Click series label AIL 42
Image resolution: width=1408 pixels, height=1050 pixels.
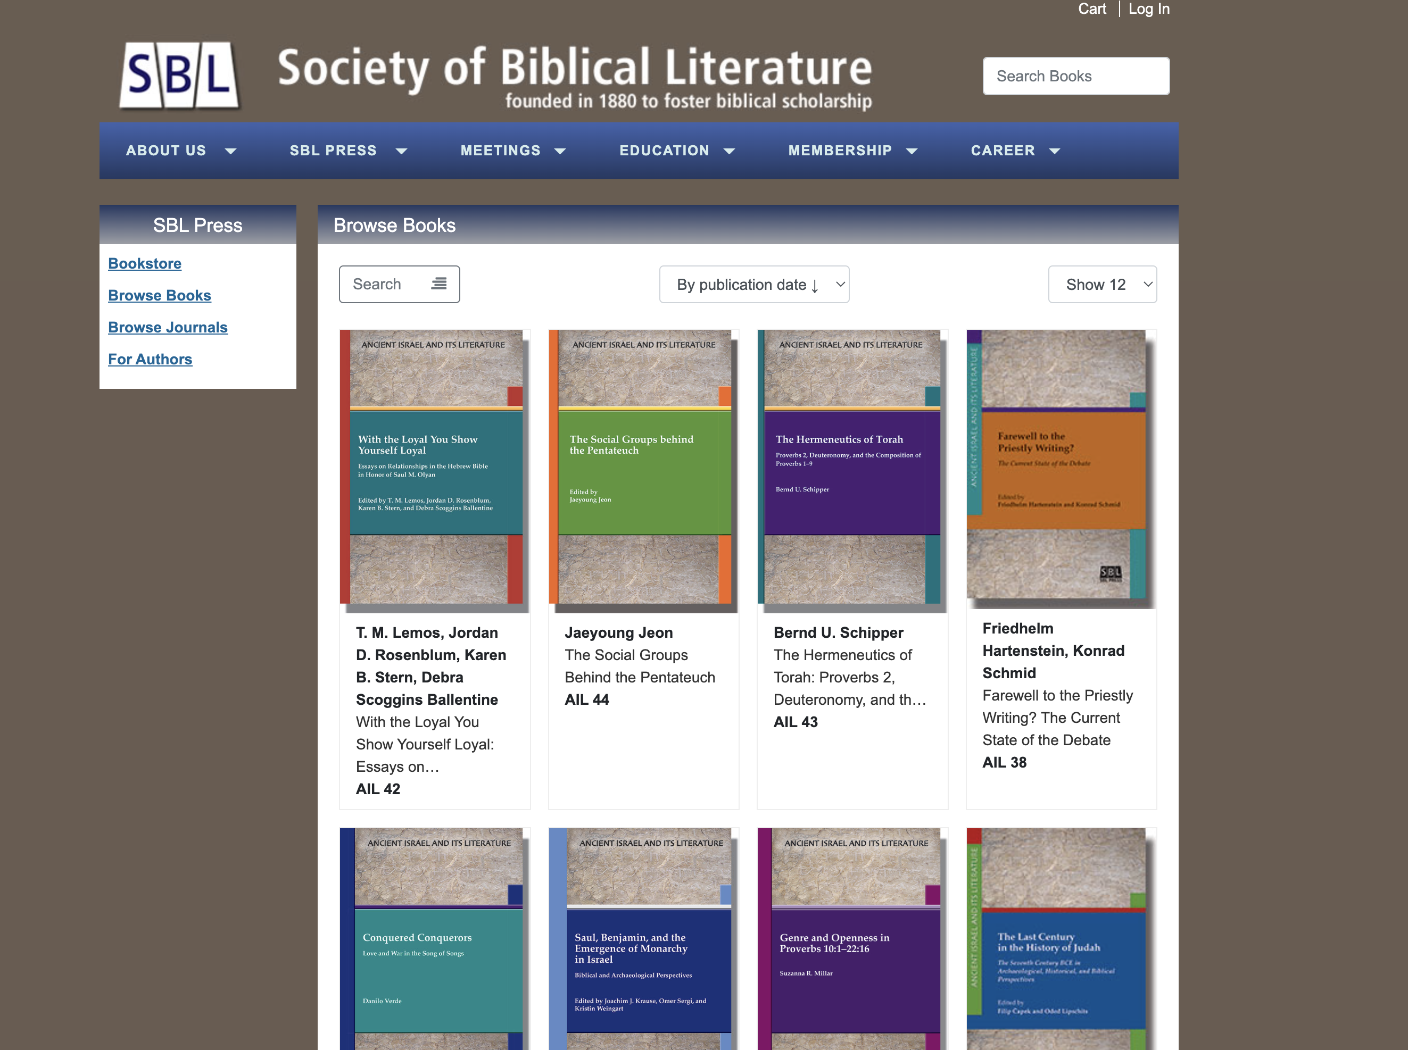click(378, 789)
